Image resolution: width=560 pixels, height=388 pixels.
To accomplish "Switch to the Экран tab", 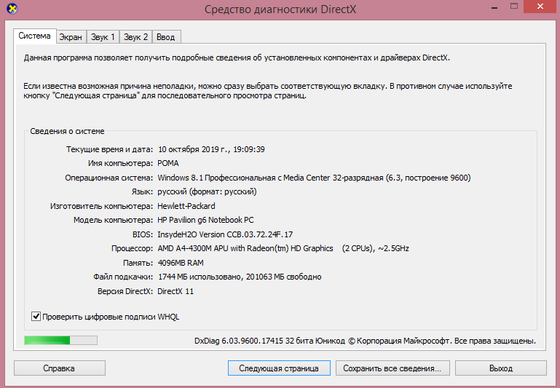I will pos(71,37).
